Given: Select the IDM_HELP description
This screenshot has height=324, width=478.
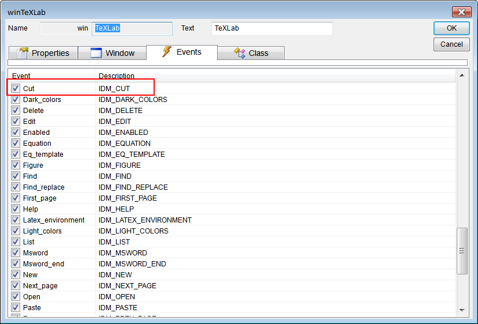Looking at the screenshot, I should tap(117, 209).
